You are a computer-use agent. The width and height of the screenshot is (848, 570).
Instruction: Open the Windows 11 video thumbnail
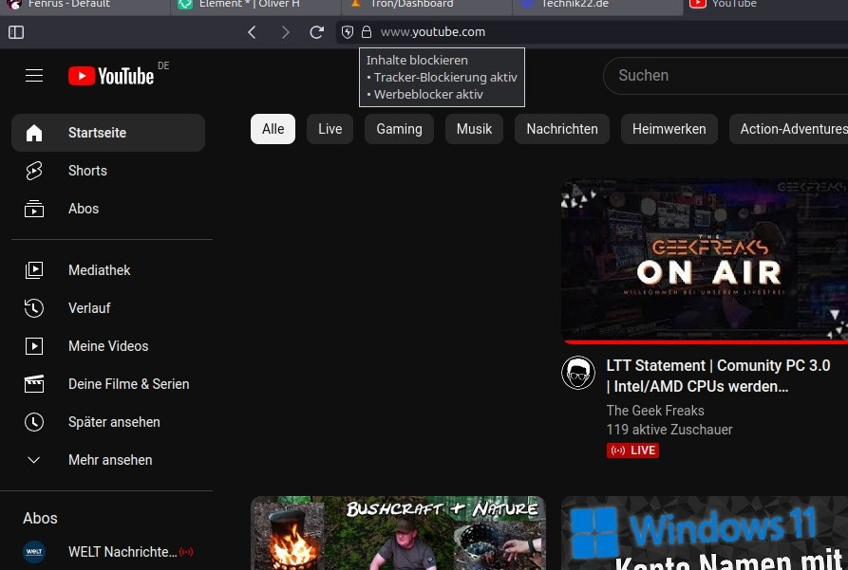705,533
